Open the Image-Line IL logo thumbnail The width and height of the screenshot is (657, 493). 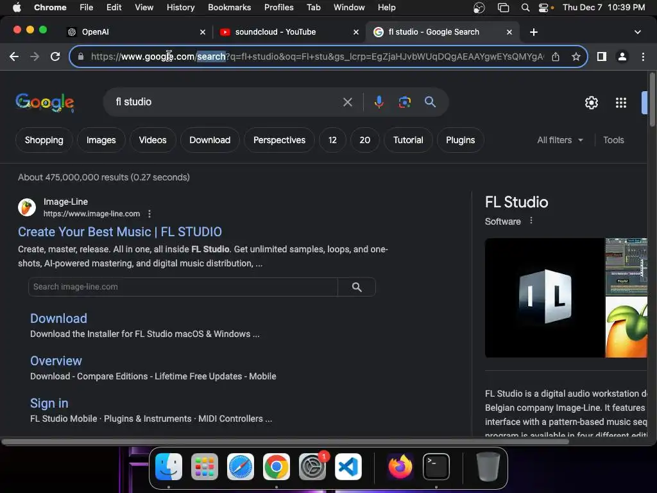pyautogui.click(x=544, y=298)
